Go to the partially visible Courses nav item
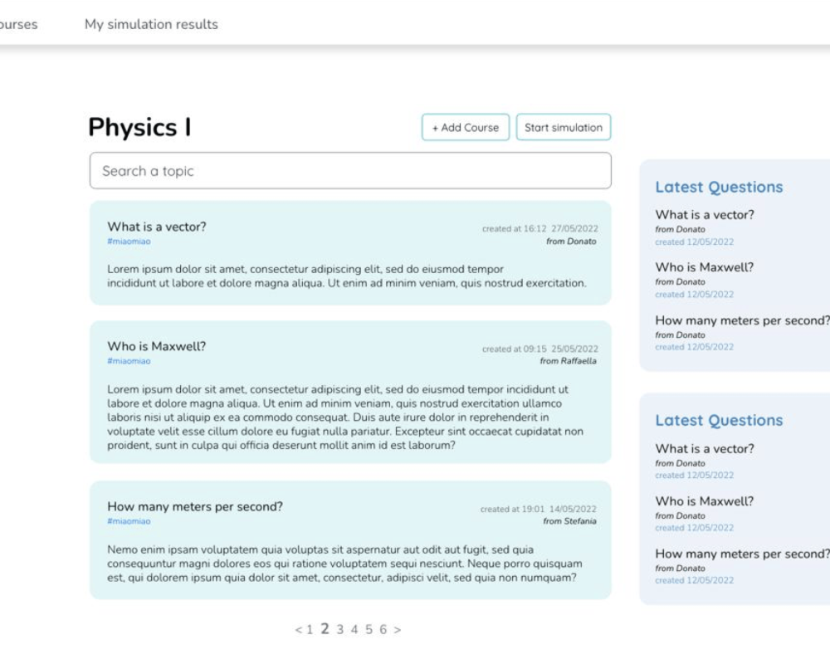Viewport: 830px width, 664px height. [x=18, y=24]
